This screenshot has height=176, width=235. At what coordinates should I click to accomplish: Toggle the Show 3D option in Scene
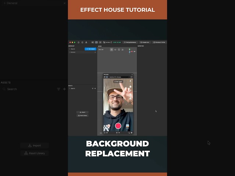pos(101,49)
